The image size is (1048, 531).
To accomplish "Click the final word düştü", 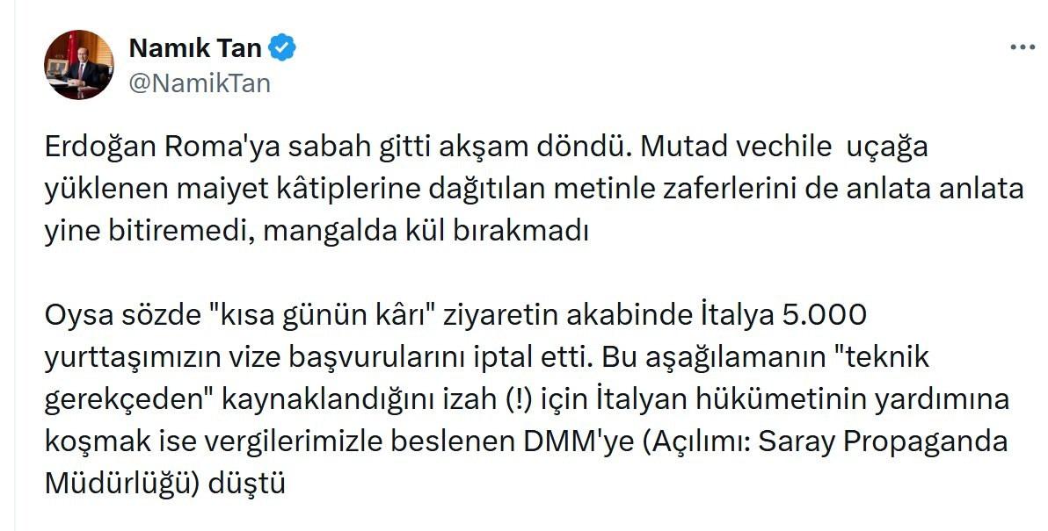I will pyautogui.click(x=247, y=483).
